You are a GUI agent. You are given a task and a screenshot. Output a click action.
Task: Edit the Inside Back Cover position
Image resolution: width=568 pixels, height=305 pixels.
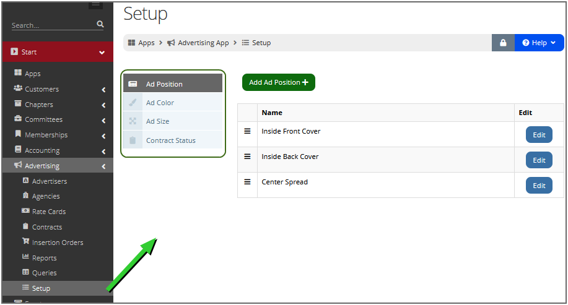(539, 160)
